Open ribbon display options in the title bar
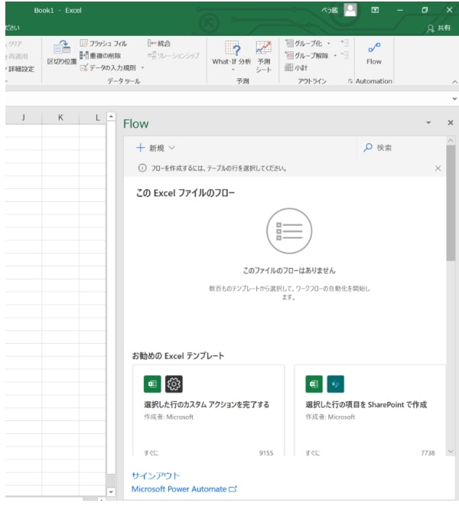This screenshot has height=510, width=459. coord(375,10)
